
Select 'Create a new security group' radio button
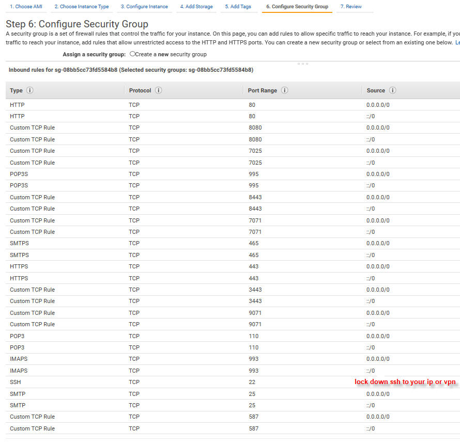[x=133, y=54]
